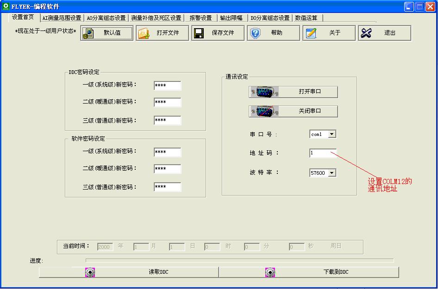Image resolution: width=438 pixels, height=289 pixels.
Task: Click the 地址码 input field
Action: [x=323, y=153]
